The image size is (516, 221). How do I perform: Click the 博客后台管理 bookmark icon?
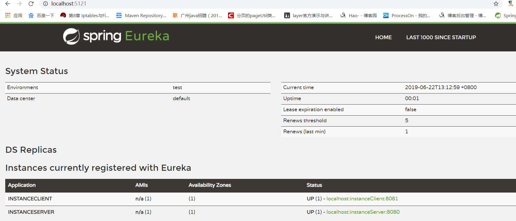coord(442,15)
